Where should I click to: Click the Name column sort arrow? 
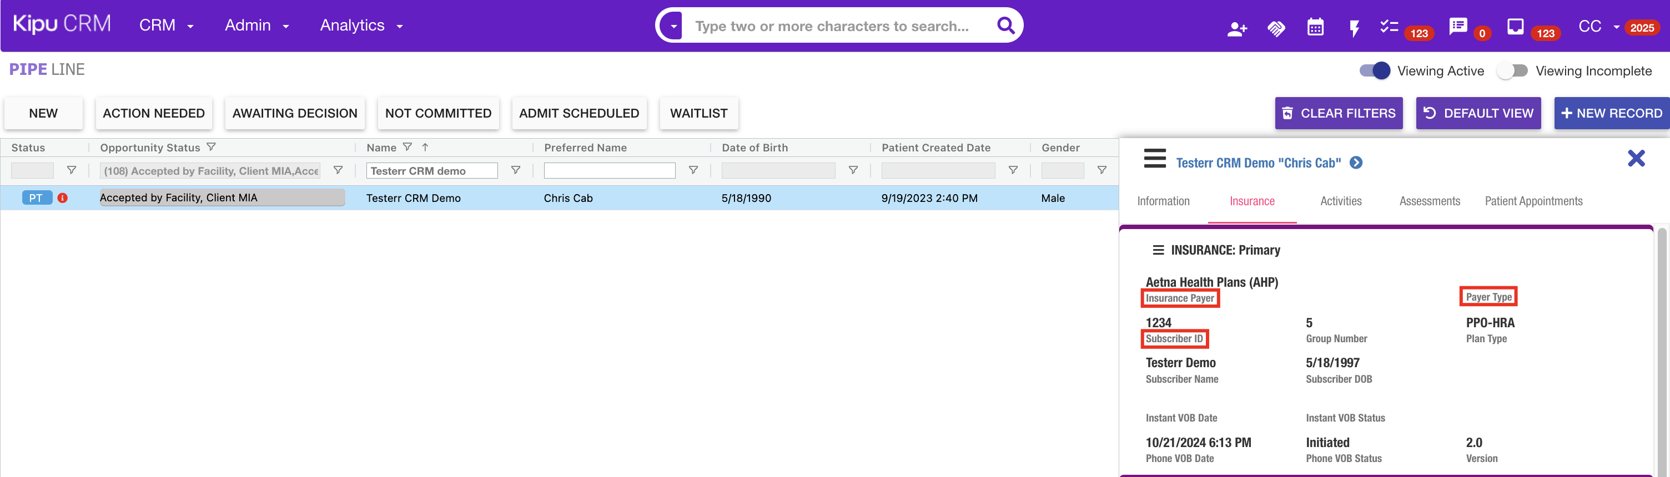click(x=425, y=147)
